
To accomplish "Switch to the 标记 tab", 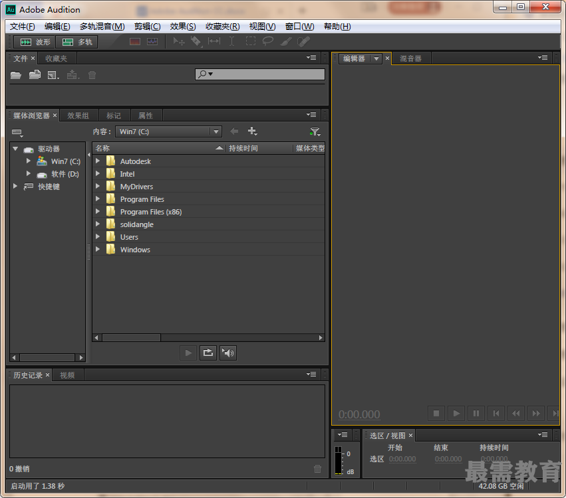I will [x=114, y=116].
